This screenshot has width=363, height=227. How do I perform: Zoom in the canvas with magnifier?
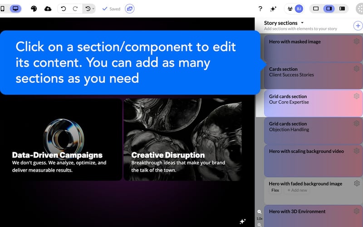[260, 212]
